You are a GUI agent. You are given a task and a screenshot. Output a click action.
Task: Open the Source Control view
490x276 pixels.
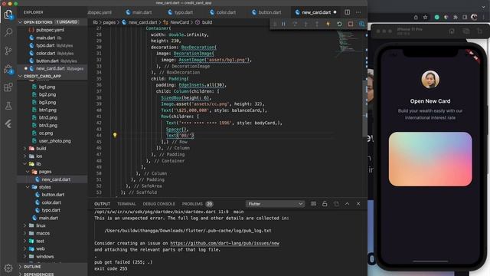[x=8, y=51]
